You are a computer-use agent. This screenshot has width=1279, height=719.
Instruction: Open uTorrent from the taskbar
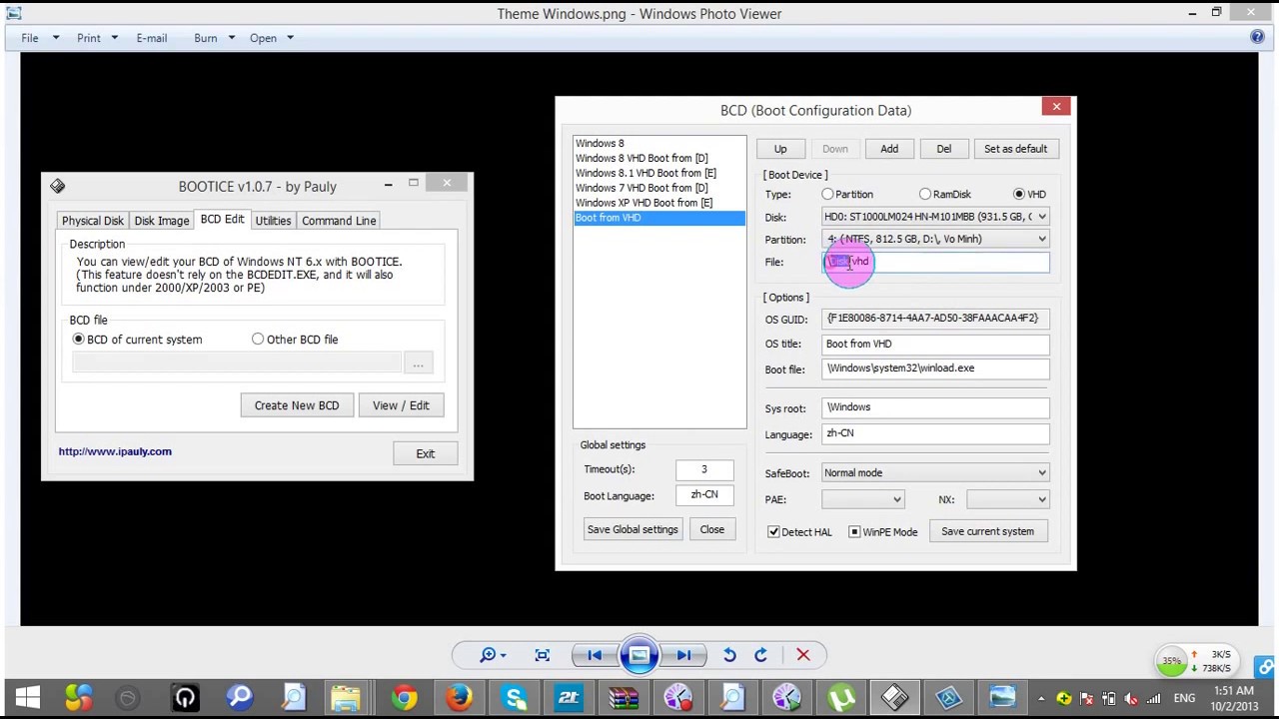pyautogui.click(x=840, y=697)
